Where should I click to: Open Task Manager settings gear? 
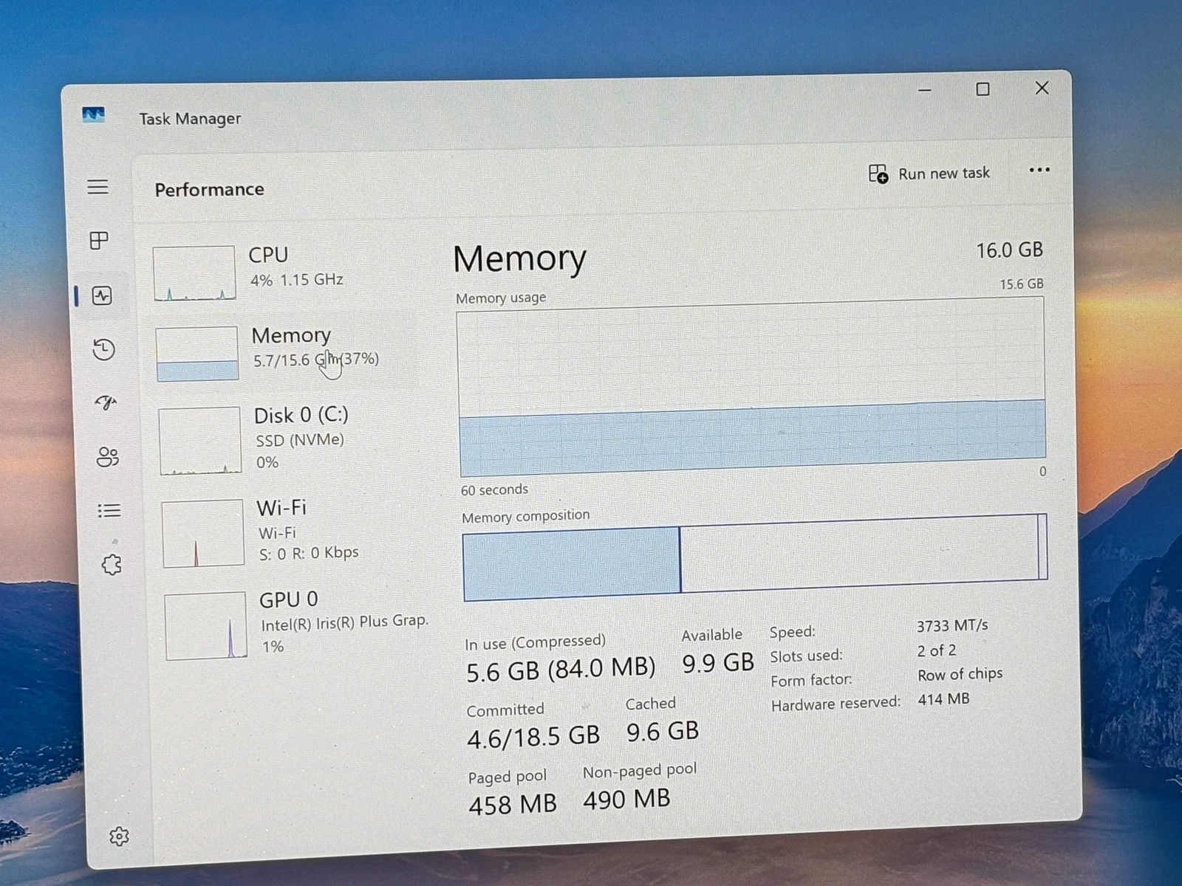[119, 837]
